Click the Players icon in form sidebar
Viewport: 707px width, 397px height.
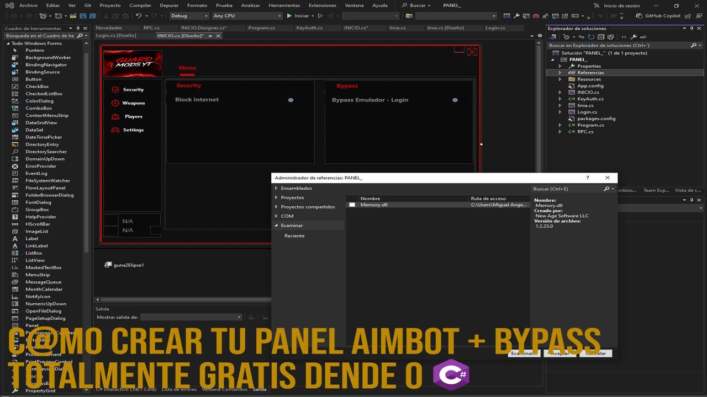(115, 116)
